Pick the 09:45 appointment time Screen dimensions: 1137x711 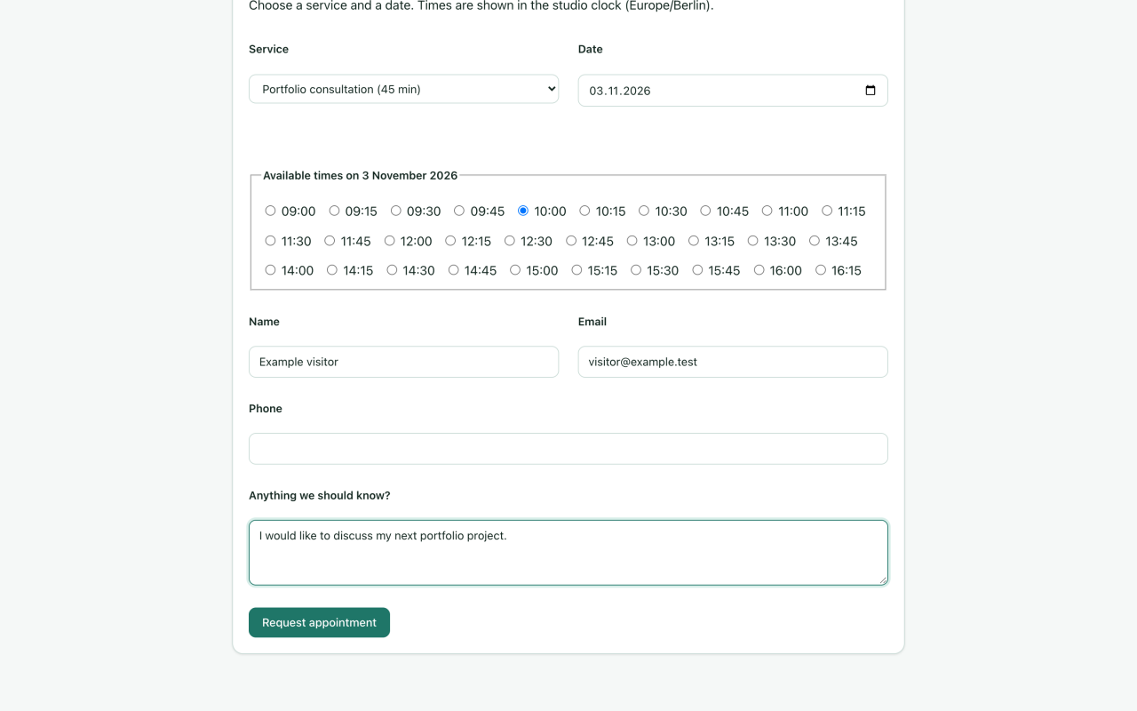459,211
